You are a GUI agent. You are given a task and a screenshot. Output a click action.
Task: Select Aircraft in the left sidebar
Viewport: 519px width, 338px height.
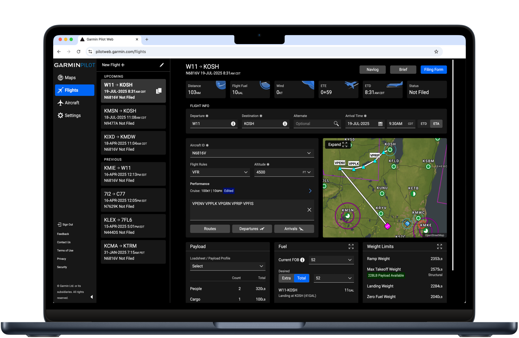coord(72,103)
